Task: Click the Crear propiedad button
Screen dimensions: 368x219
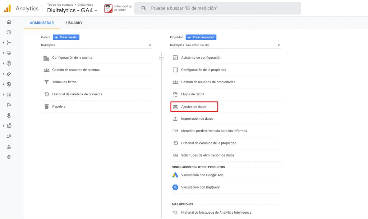Action: (x=201, y=37)
